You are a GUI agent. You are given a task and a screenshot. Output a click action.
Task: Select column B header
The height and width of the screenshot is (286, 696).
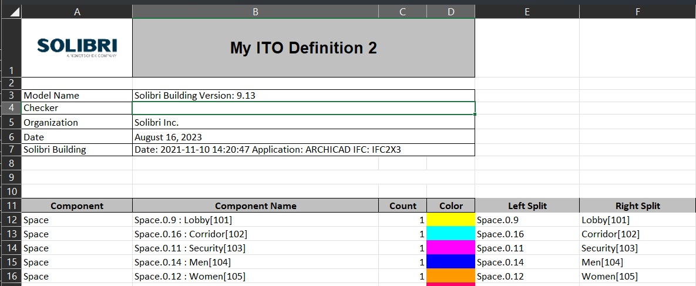(x=255, y=12)
